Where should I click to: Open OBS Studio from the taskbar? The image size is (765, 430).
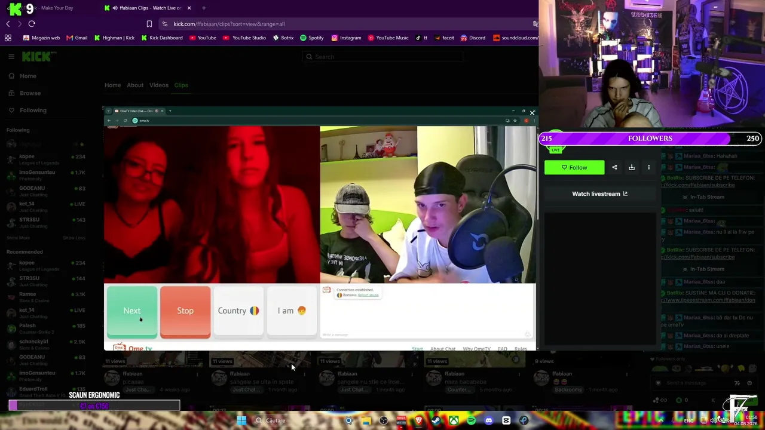pyautogui.click(x=384, y=420)
